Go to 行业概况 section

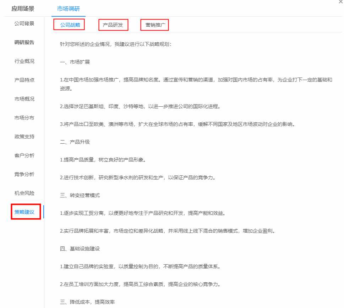click(x=24, y=61)
